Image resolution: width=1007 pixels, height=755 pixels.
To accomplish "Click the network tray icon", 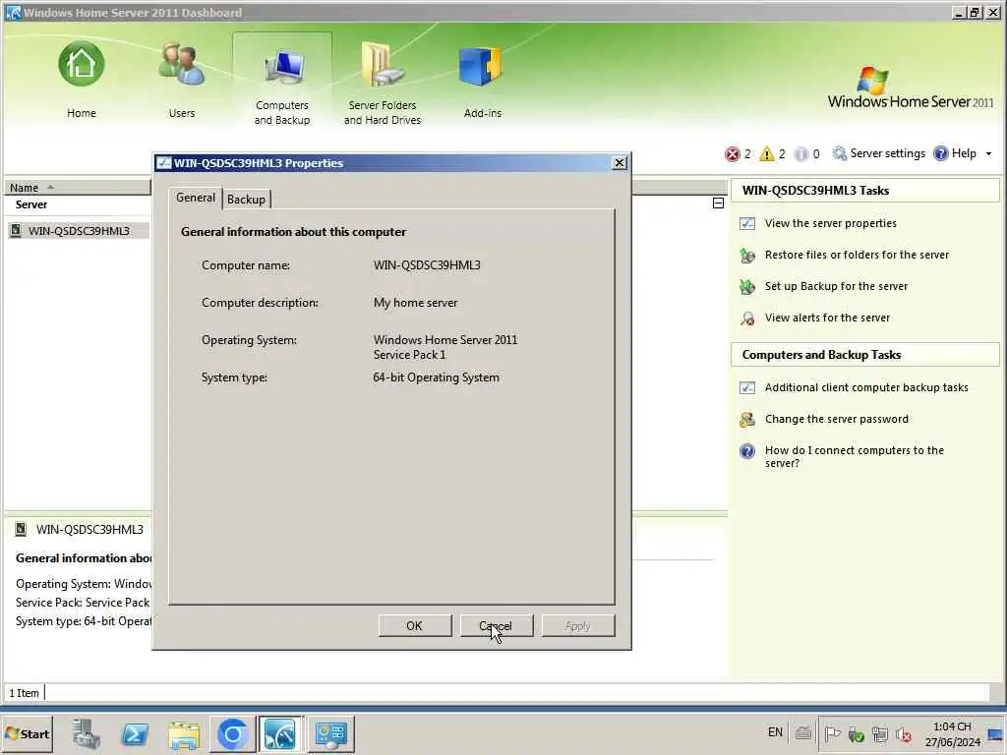I will (x=880, y=733).
